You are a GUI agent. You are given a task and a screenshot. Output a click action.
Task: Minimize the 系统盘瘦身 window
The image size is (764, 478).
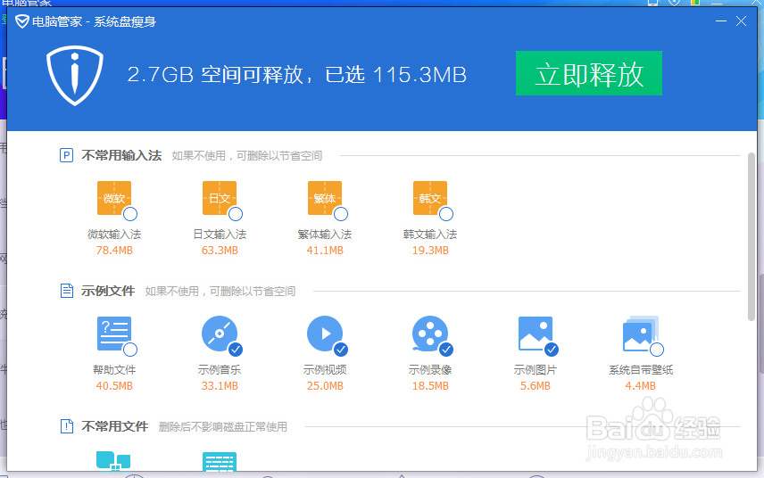(x=720, y=21)
